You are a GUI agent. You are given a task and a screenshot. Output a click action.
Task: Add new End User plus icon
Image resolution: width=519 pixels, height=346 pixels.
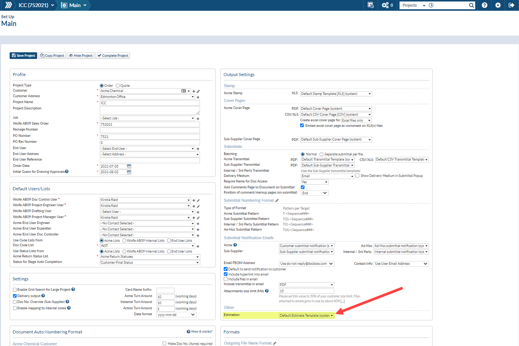(198, 149)
